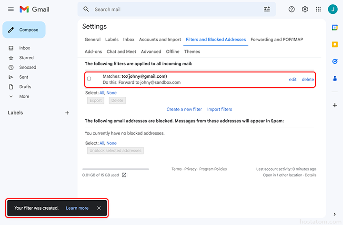This screenshot has width=343, height=225.
Task: Open the Settings gear icon
Action: pos(305,10)
